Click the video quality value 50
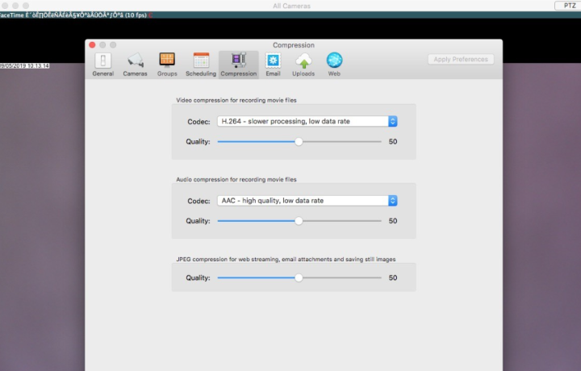The height and width of the screenshot is (371, 581). (x=393, y=141)
